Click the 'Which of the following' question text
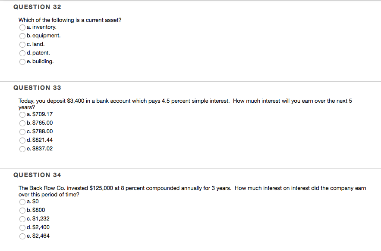The height and width of the screenshot is (251, 381). pyautogui.click(x=70, y=20)
